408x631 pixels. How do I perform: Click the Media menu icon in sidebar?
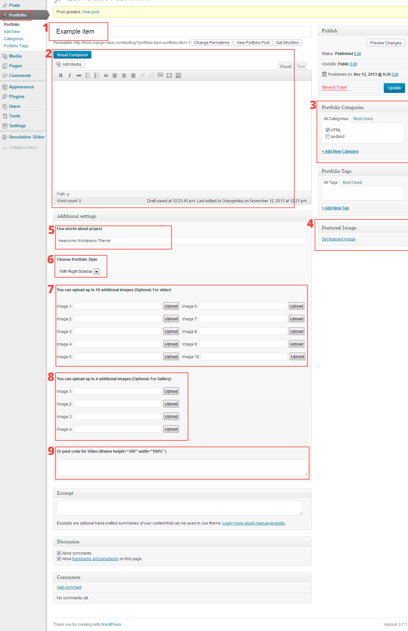point(5,56)
